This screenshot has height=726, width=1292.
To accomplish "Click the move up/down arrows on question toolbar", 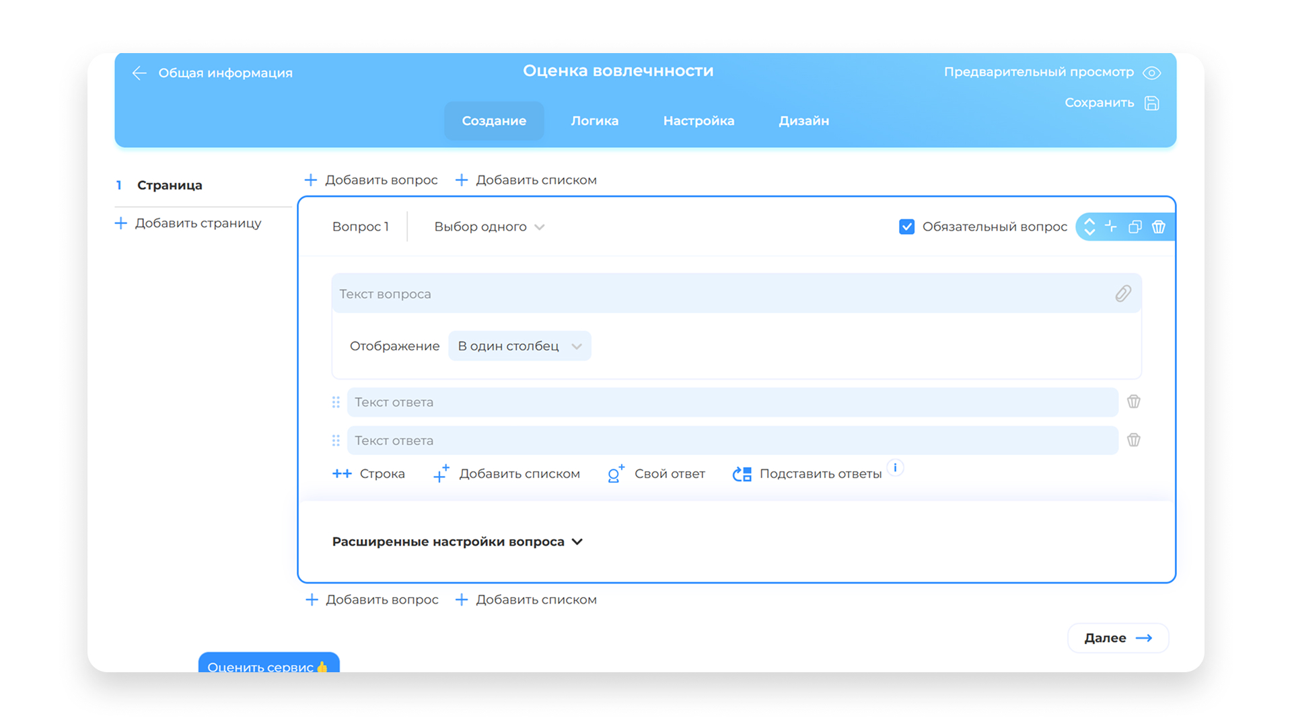I will [1089, 227].
